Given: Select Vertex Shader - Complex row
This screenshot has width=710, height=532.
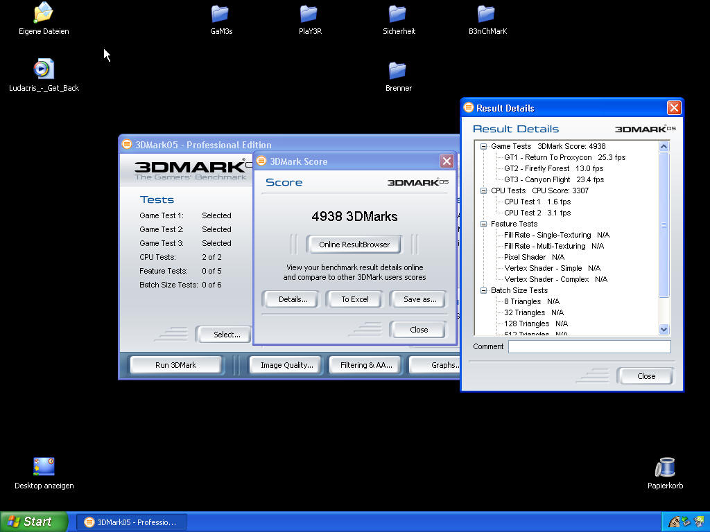Looking at the screenshot, I should pyautogui.click(x=555, y=279).
